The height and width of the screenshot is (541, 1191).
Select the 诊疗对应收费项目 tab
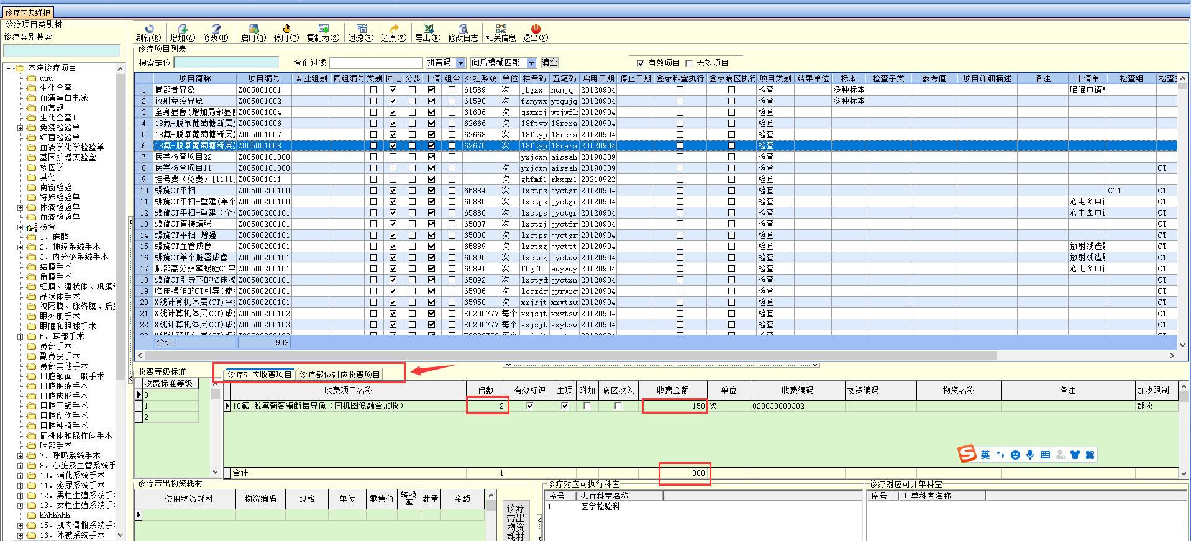(259, 375)
